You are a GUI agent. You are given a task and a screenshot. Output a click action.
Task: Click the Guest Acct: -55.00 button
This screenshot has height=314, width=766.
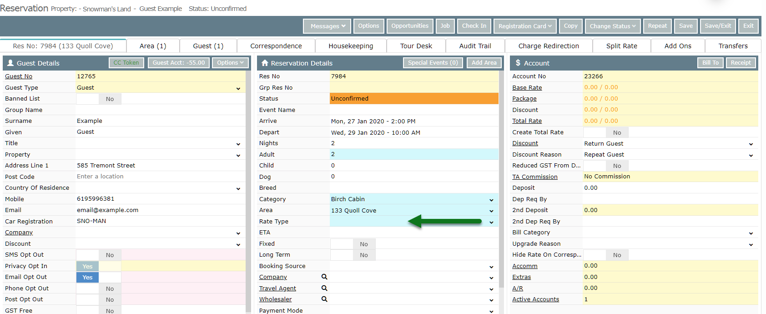[179, 63]
